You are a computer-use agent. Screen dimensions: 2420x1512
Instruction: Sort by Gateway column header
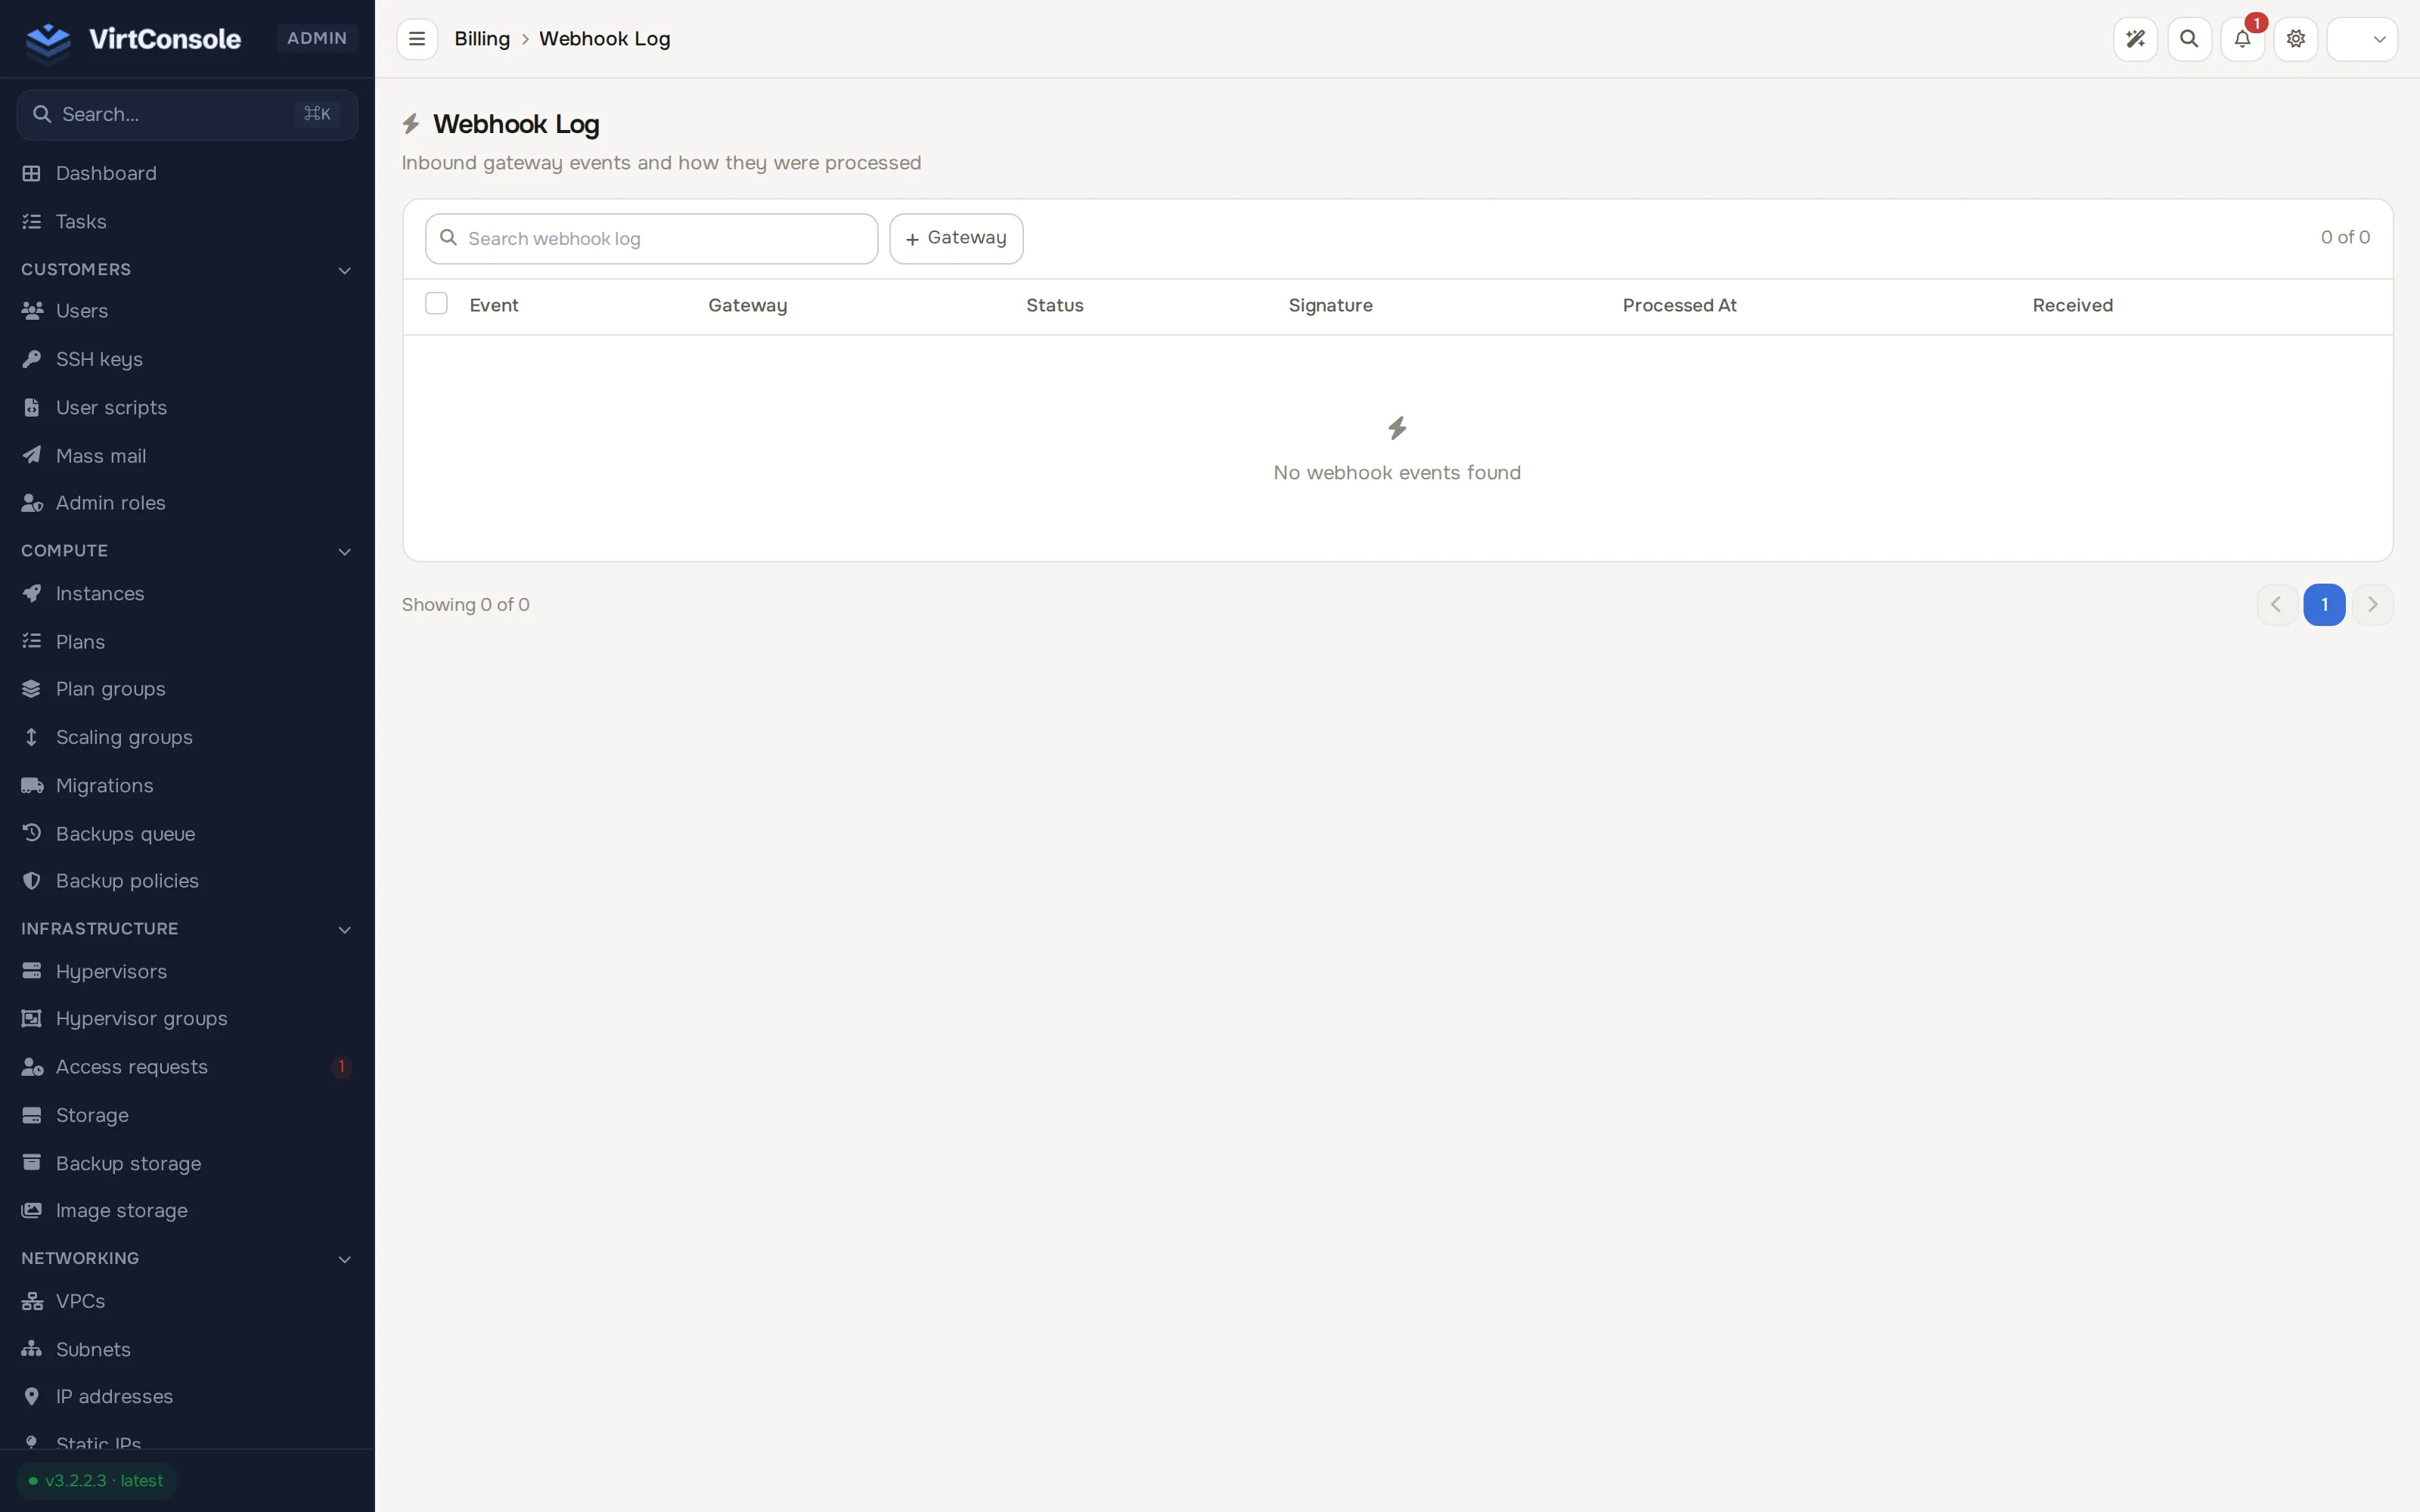point(747,305)
